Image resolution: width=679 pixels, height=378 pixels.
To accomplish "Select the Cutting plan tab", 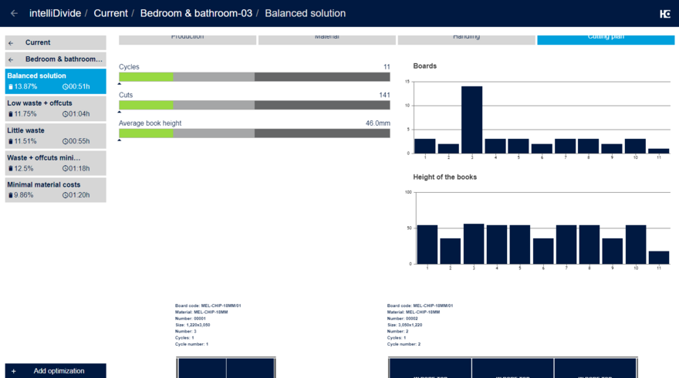I will 606,39.
